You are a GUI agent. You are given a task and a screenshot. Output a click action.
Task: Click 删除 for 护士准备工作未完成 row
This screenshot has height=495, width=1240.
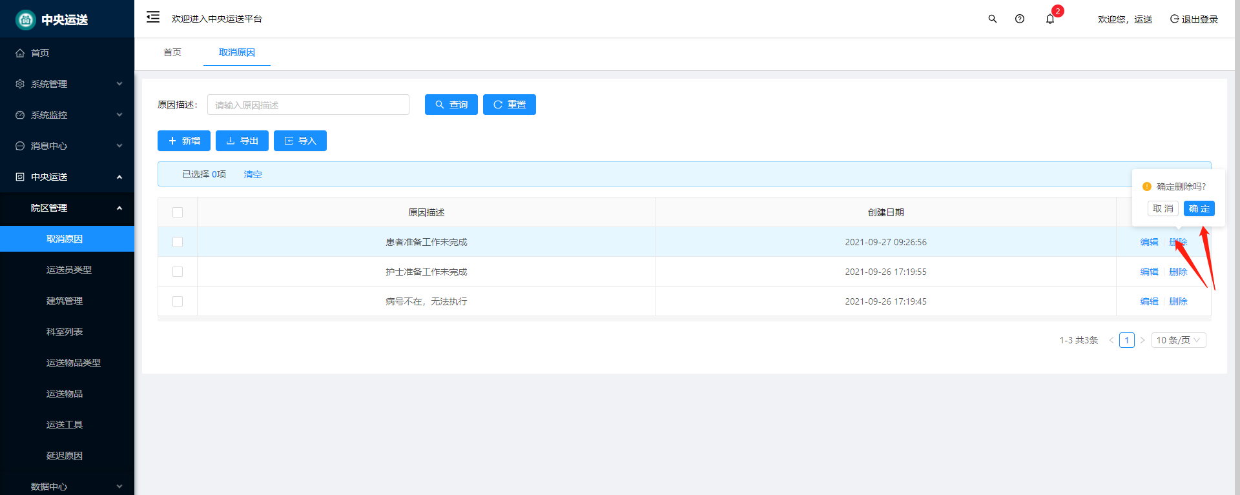point(1178,272)
